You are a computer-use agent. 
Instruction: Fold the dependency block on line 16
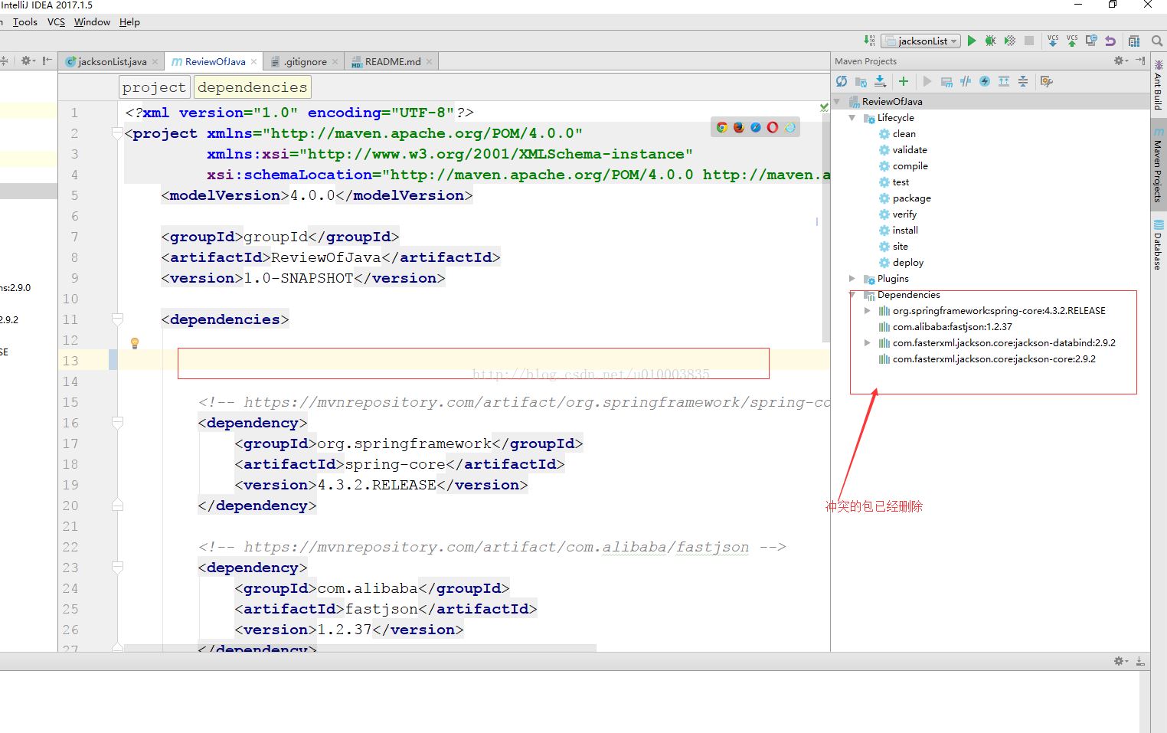tap(117, 422)
